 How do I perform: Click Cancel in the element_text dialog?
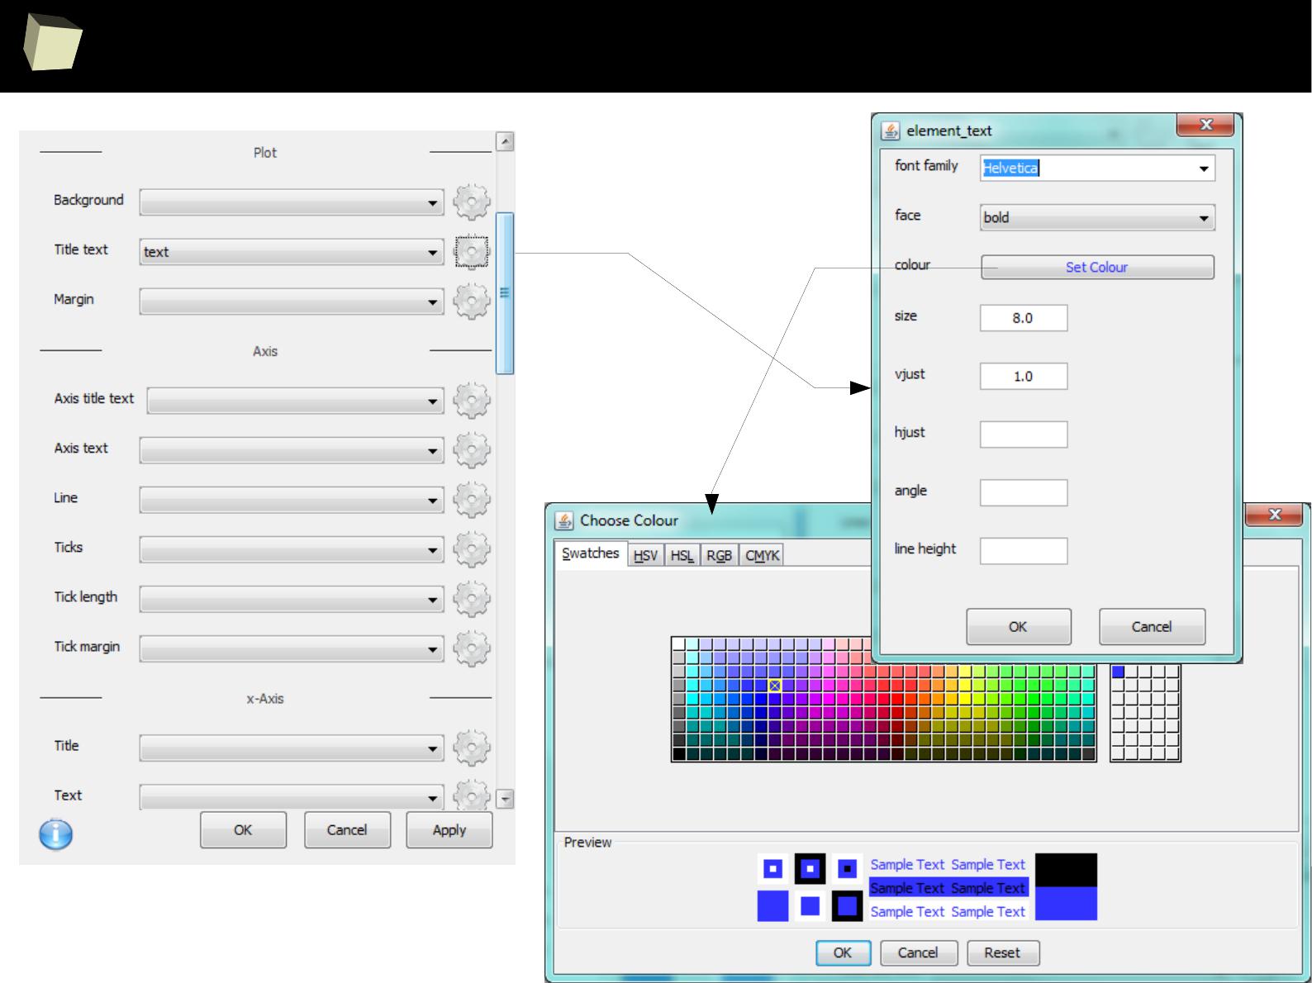click(x=1152, y=627)
